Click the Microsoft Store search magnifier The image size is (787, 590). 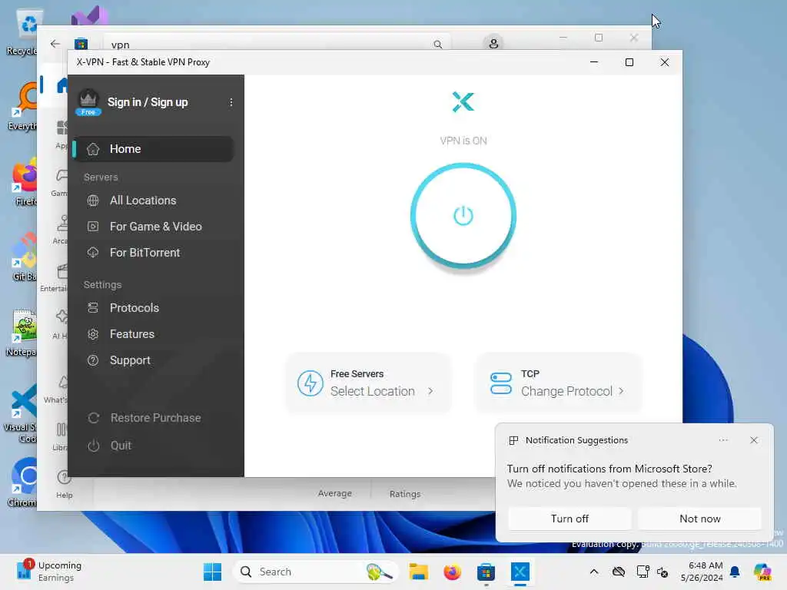437,44
